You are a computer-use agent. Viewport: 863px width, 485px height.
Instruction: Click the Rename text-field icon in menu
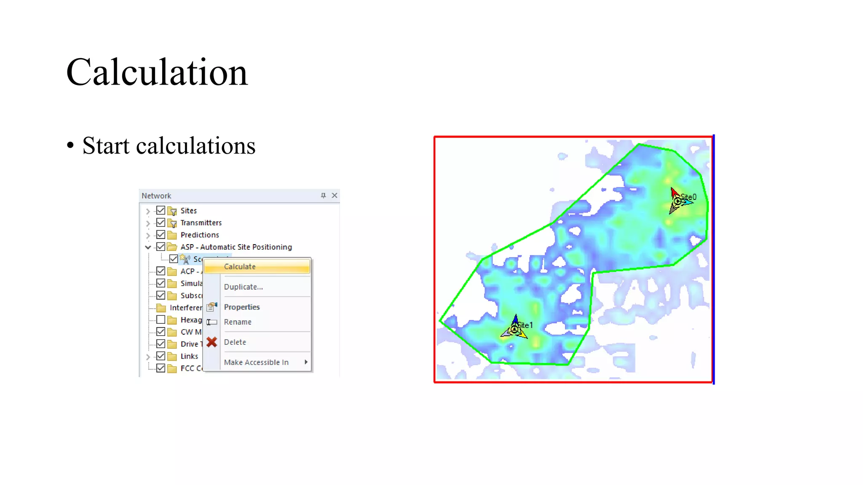click(212, 322)
